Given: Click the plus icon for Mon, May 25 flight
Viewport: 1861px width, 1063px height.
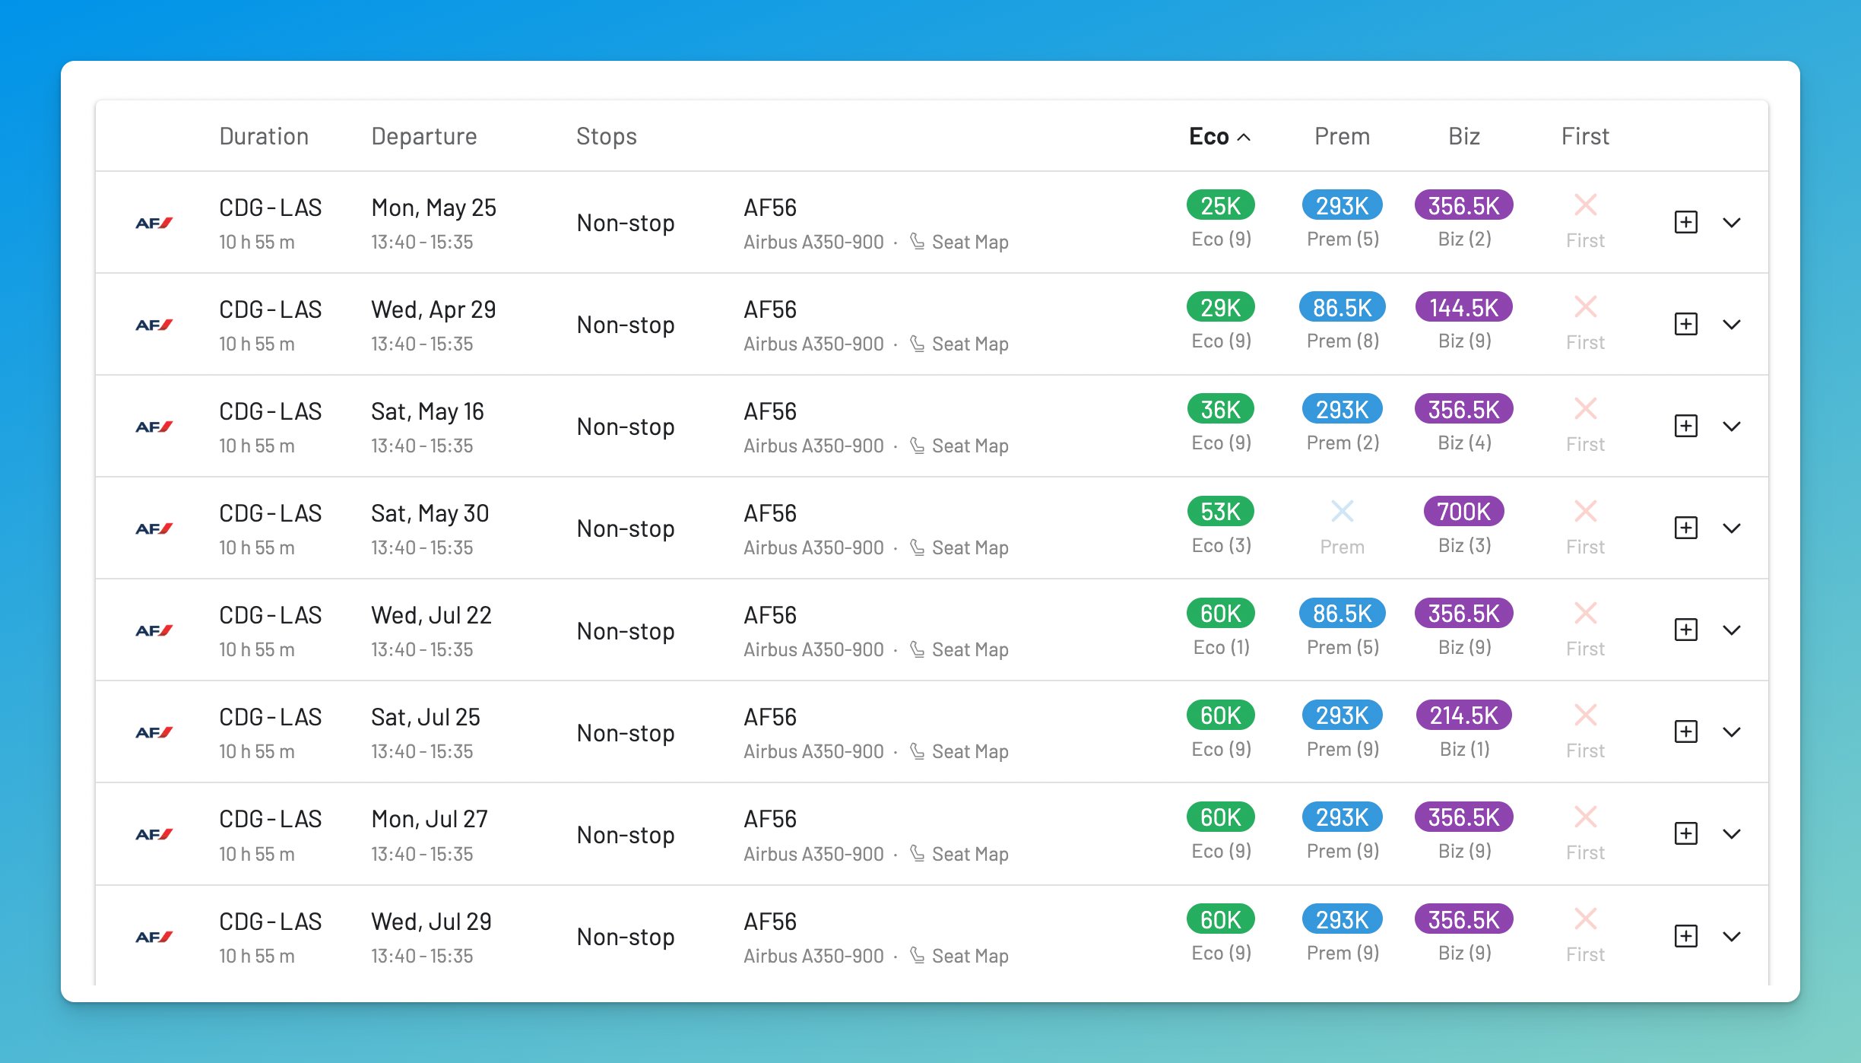Looking at the screenshot, I should tap(1685, 222).
